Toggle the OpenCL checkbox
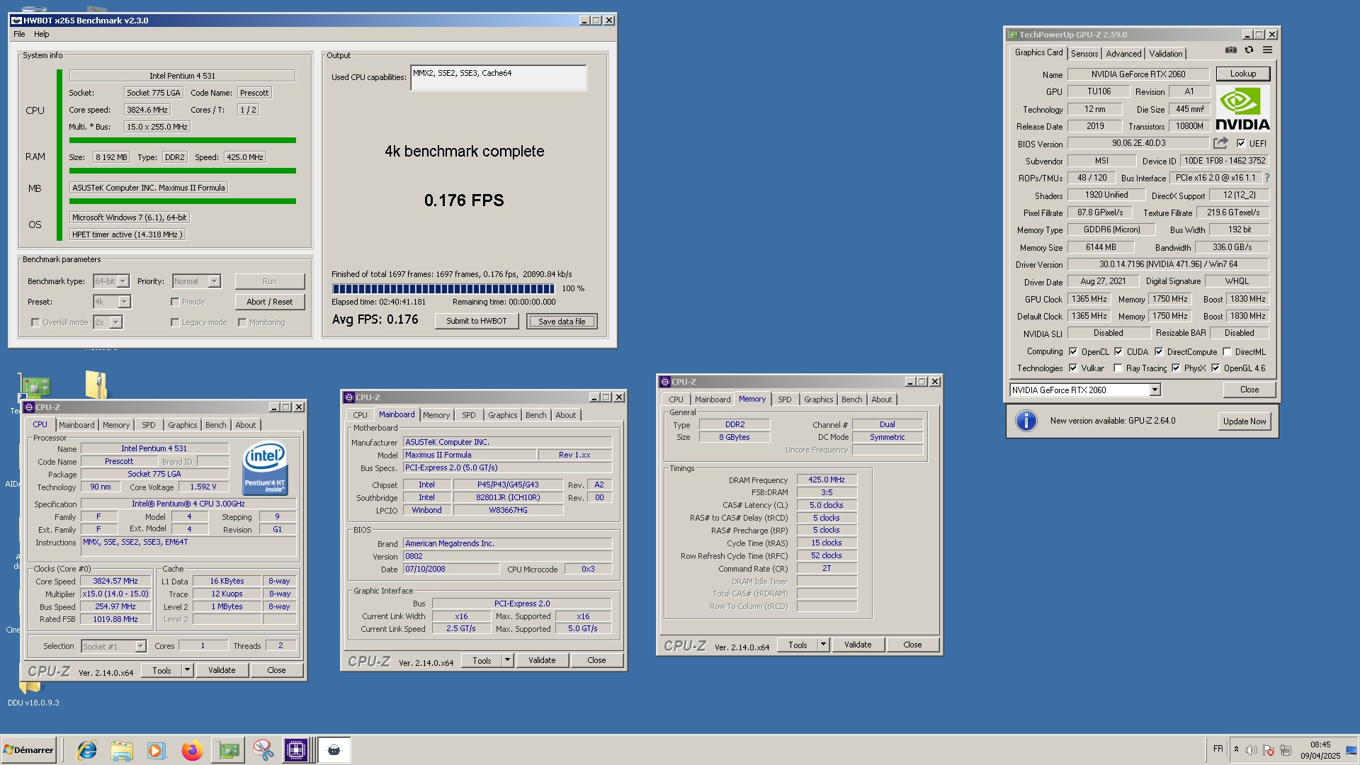The image size is (1360, 765). coord(1073,351)
